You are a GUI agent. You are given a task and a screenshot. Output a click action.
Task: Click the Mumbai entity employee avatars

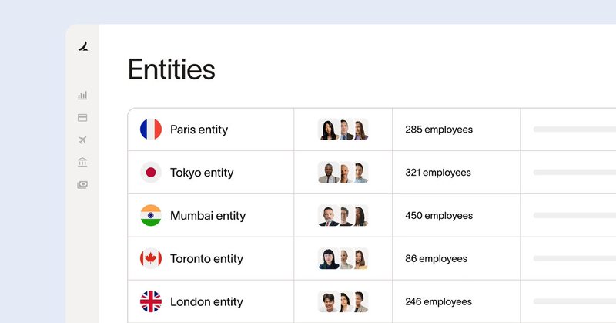click(343, 215)
